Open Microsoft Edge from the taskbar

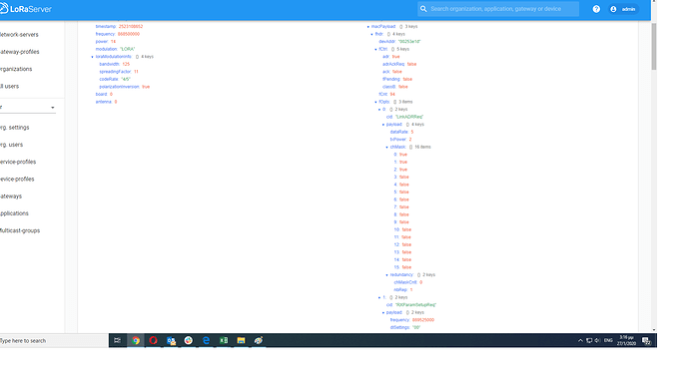point(206,340)
